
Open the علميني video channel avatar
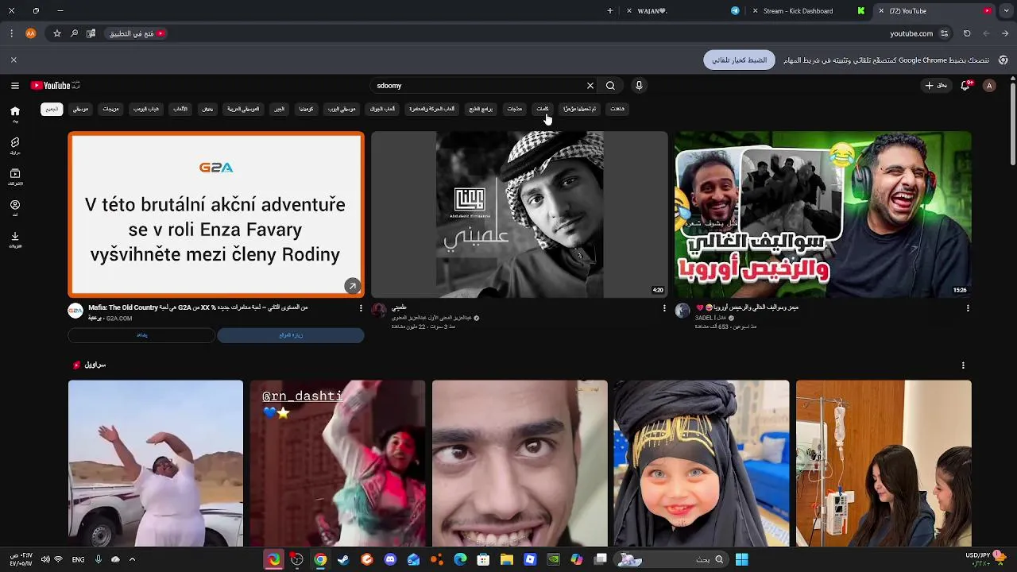click(x=379, y=311)
